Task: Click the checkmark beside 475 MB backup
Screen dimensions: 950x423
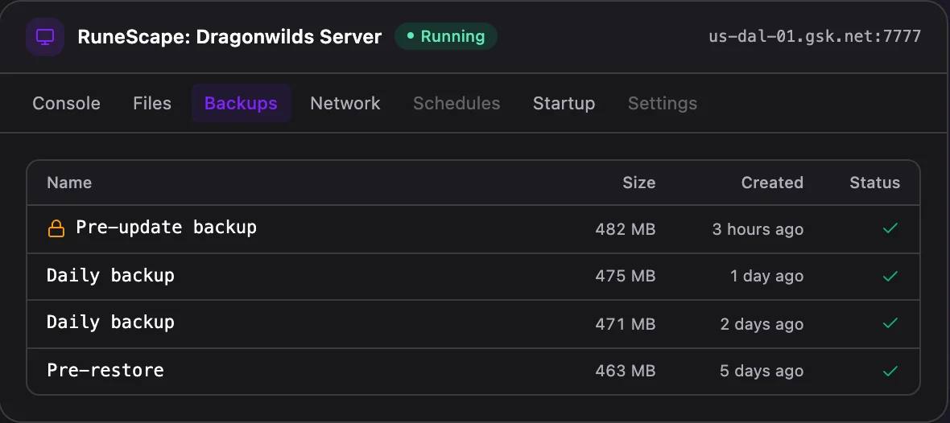Action: [890, 276]
